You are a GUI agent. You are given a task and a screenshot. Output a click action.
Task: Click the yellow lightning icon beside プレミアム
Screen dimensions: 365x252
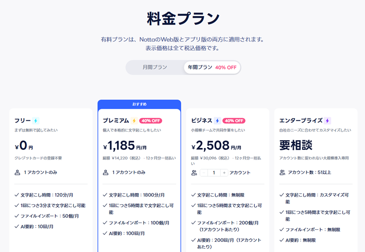[134, 121]
